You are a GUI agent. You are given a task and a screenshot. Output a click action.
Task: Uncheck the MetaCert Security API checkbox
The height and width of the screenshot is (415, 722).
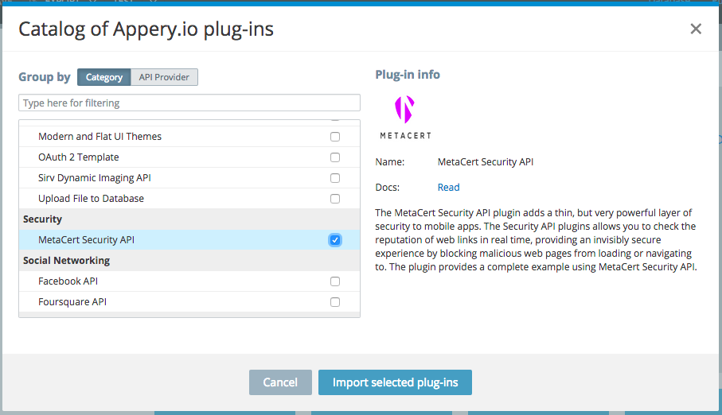[335, 240]
